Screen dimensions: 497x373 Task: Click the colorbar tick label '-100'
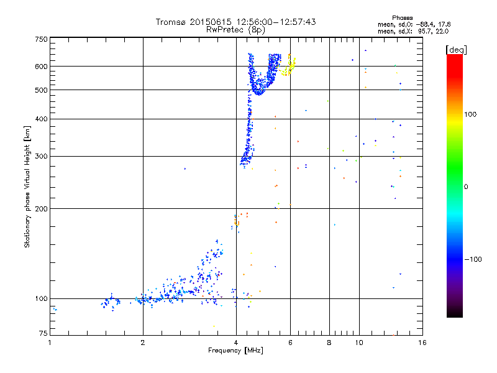[x=473, y=259]
